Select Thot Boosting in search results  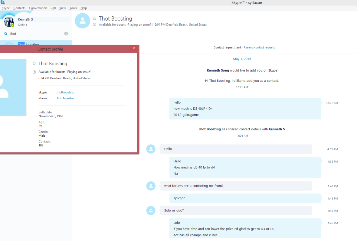point(36,43)
